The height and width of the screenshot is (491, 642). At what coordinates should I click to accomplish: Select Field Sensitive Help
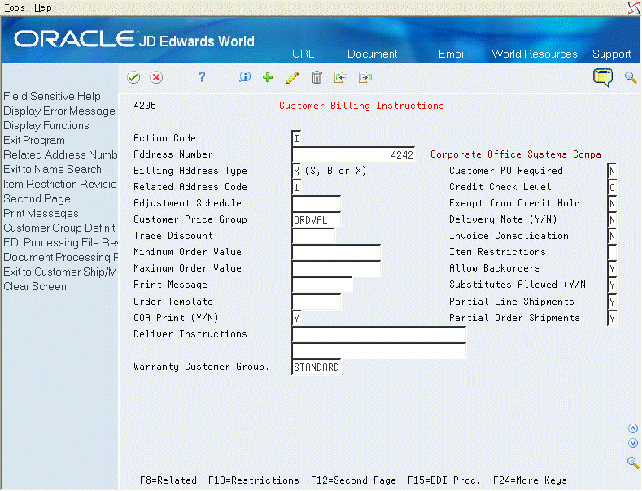point(52,96)
